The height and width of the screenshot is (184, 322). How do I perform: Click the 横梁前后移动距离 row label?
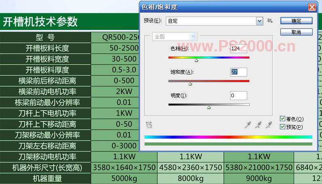tap(47, 81)
